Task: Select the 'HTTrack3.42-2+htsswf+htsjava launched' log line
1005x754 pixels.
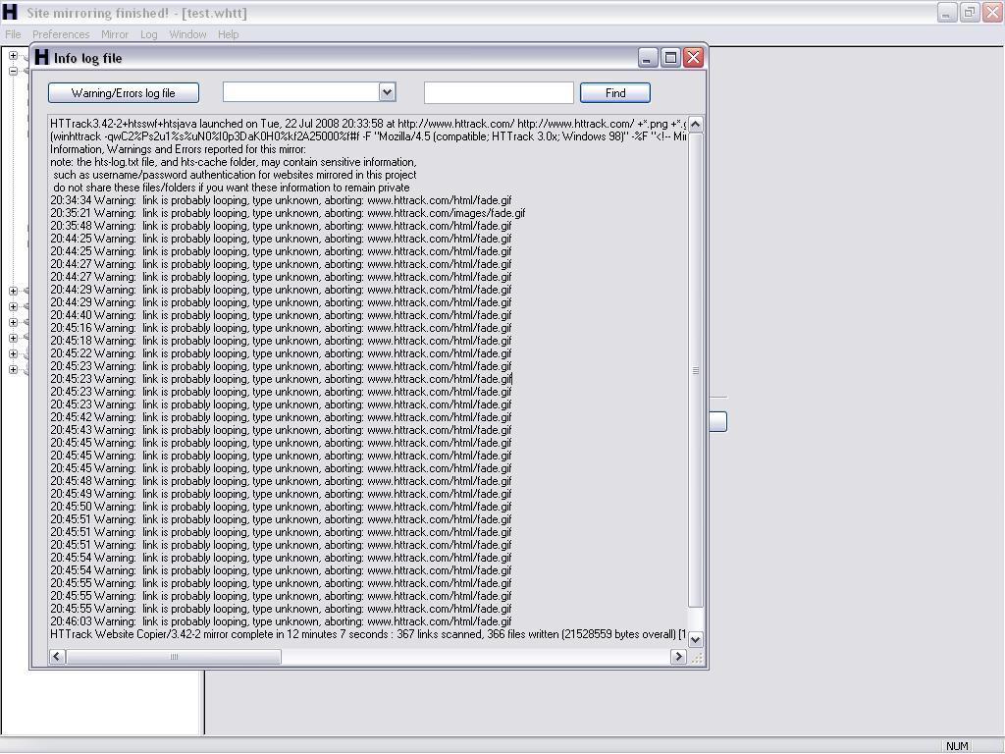Action: point(368,124)
